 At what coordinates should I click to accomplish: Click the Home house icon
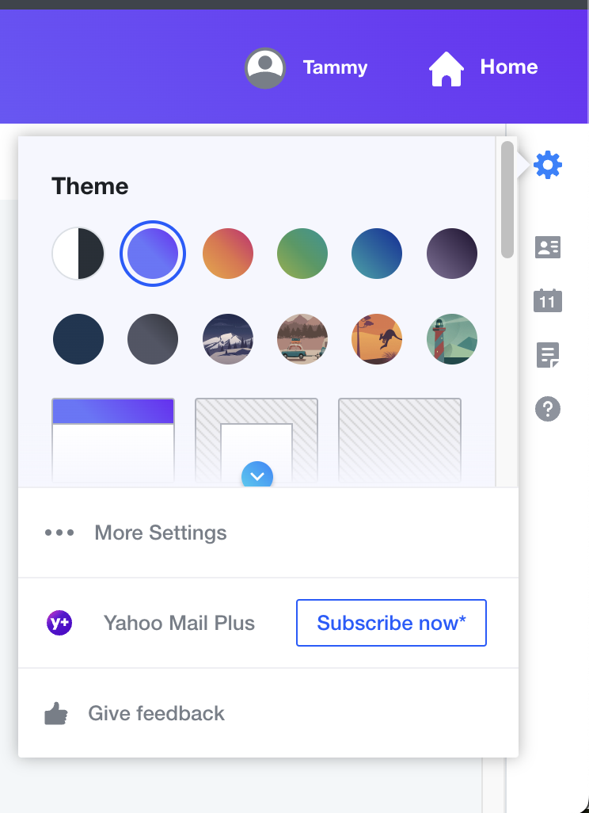click(446, 68)
